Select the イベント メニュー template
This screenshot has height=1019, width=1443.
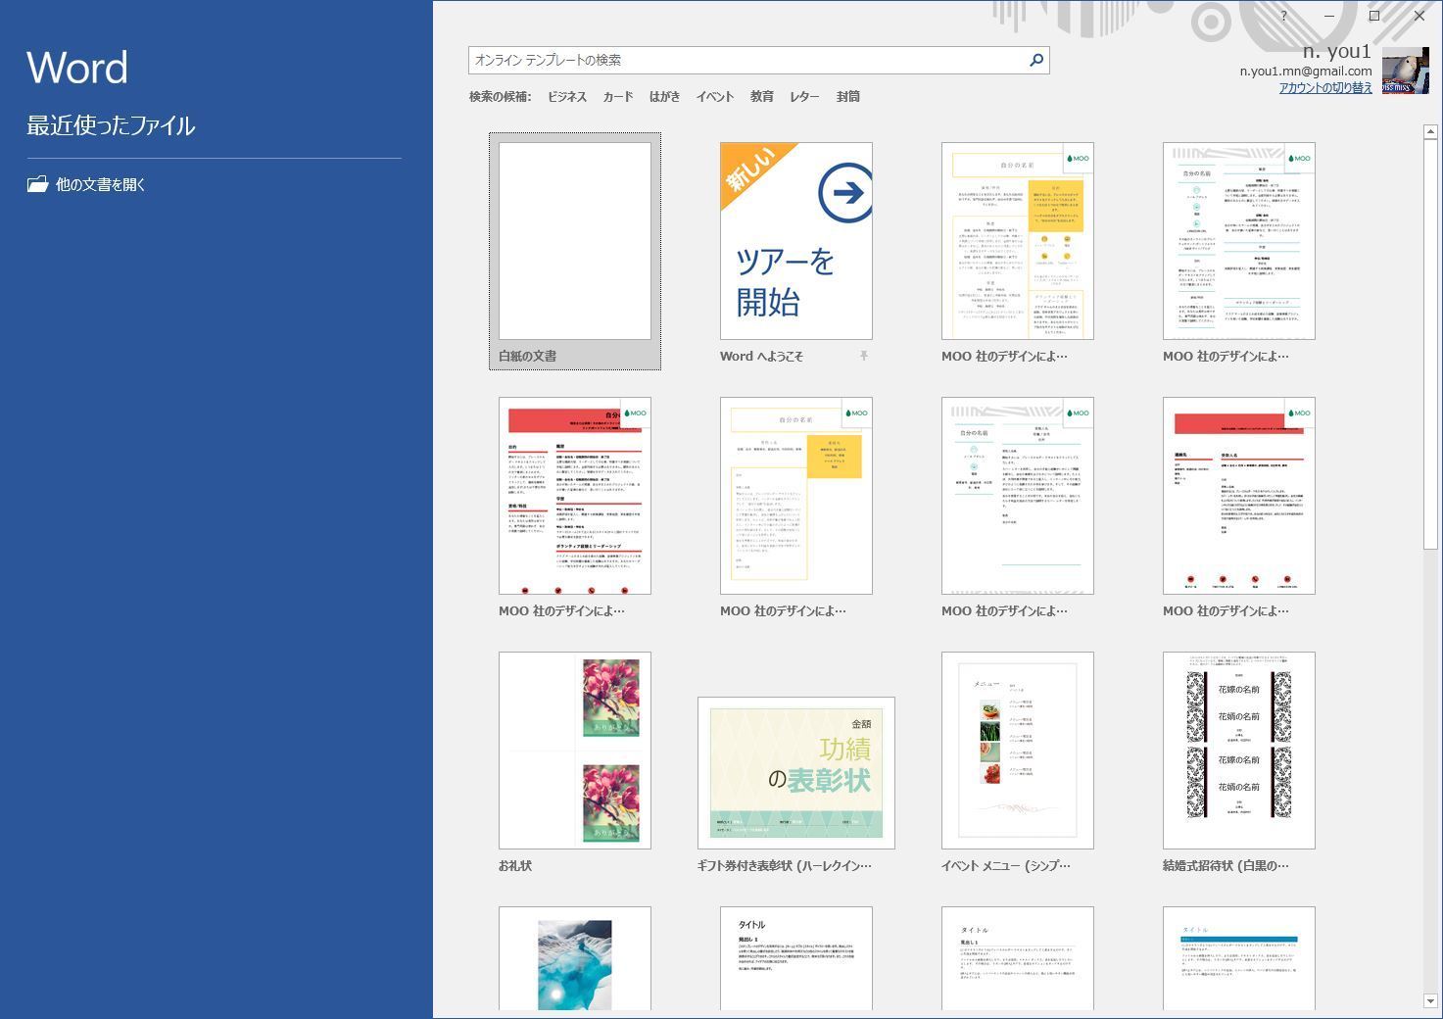click(1018, 751)
